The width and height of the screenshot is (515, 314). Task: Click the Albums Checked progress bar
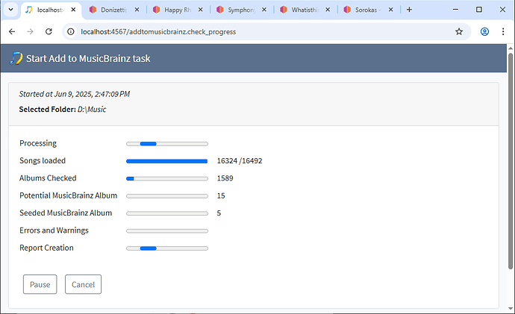click(x=166, y=178)
